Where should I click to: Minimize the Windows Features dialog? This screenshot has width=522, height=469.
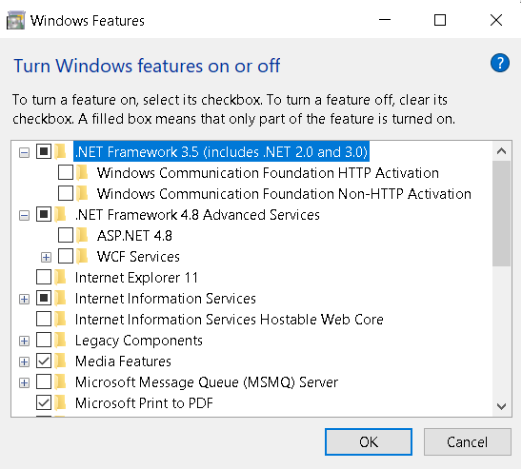tap(385, 20)
